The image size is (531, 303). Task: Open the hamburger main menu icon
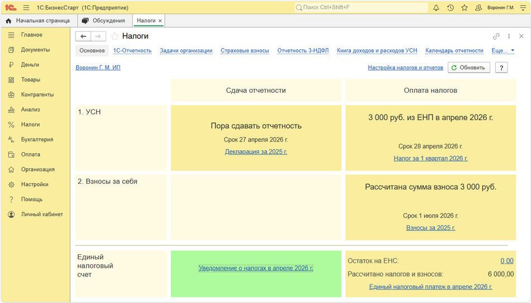(26, 7)
